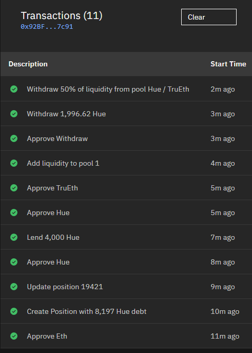
Task: Click green checkmark beside Approve Eth
Action: tap(14, 336)
